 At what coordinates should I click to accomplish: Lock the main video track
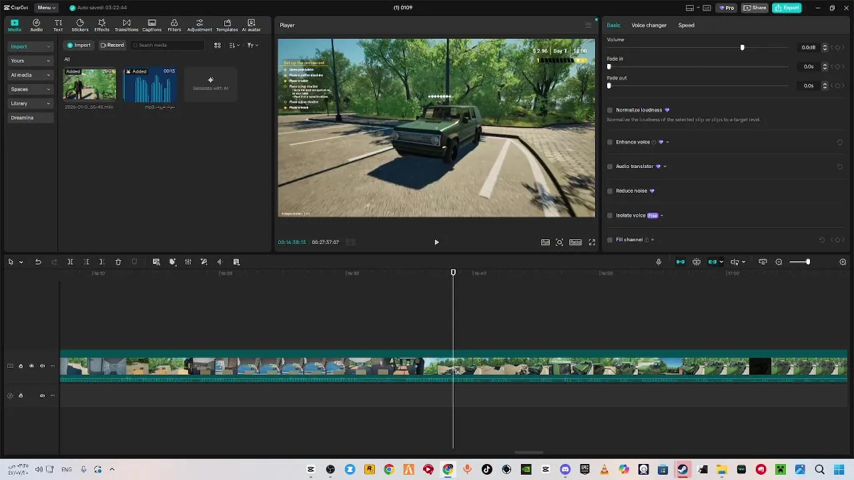(21, 366)
